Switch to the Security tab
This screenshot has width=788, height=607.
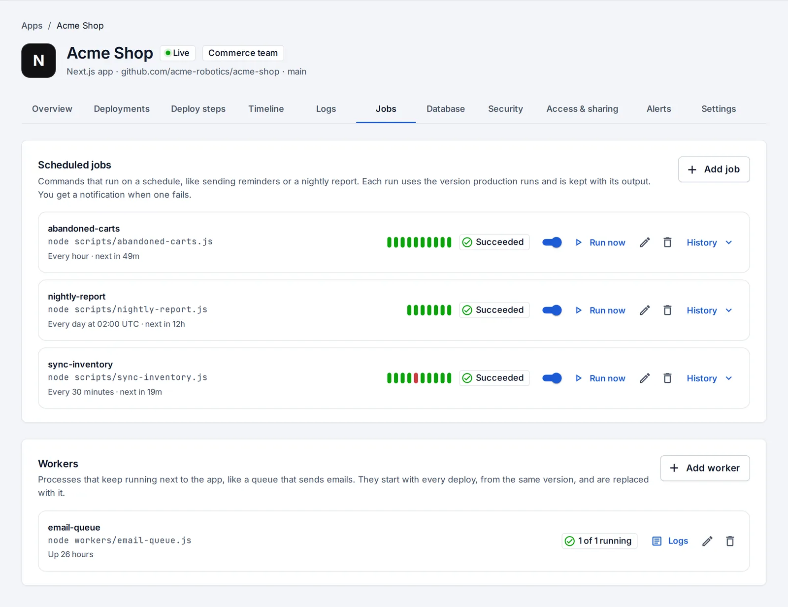click(x=505, y=109)
